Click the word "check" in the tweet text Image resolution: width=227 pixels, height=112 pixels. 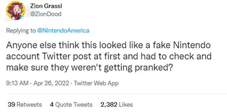[x=182, y=56]
